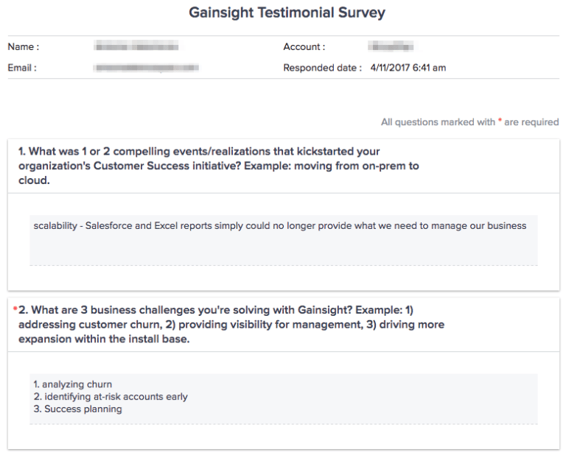Select the "analyzing churn" answer line

[73, 384]
